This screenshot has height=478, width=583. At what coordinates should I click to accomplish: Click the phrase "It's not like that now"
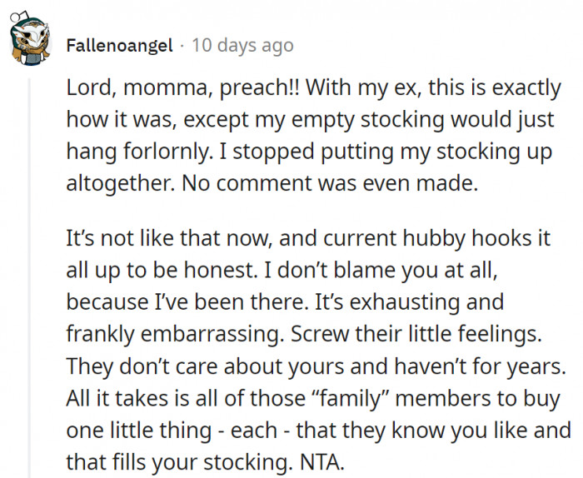[x=158, y=239]
